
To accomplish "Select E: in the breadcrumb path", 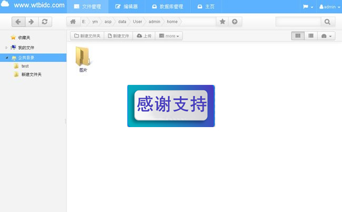I will 84,22.
